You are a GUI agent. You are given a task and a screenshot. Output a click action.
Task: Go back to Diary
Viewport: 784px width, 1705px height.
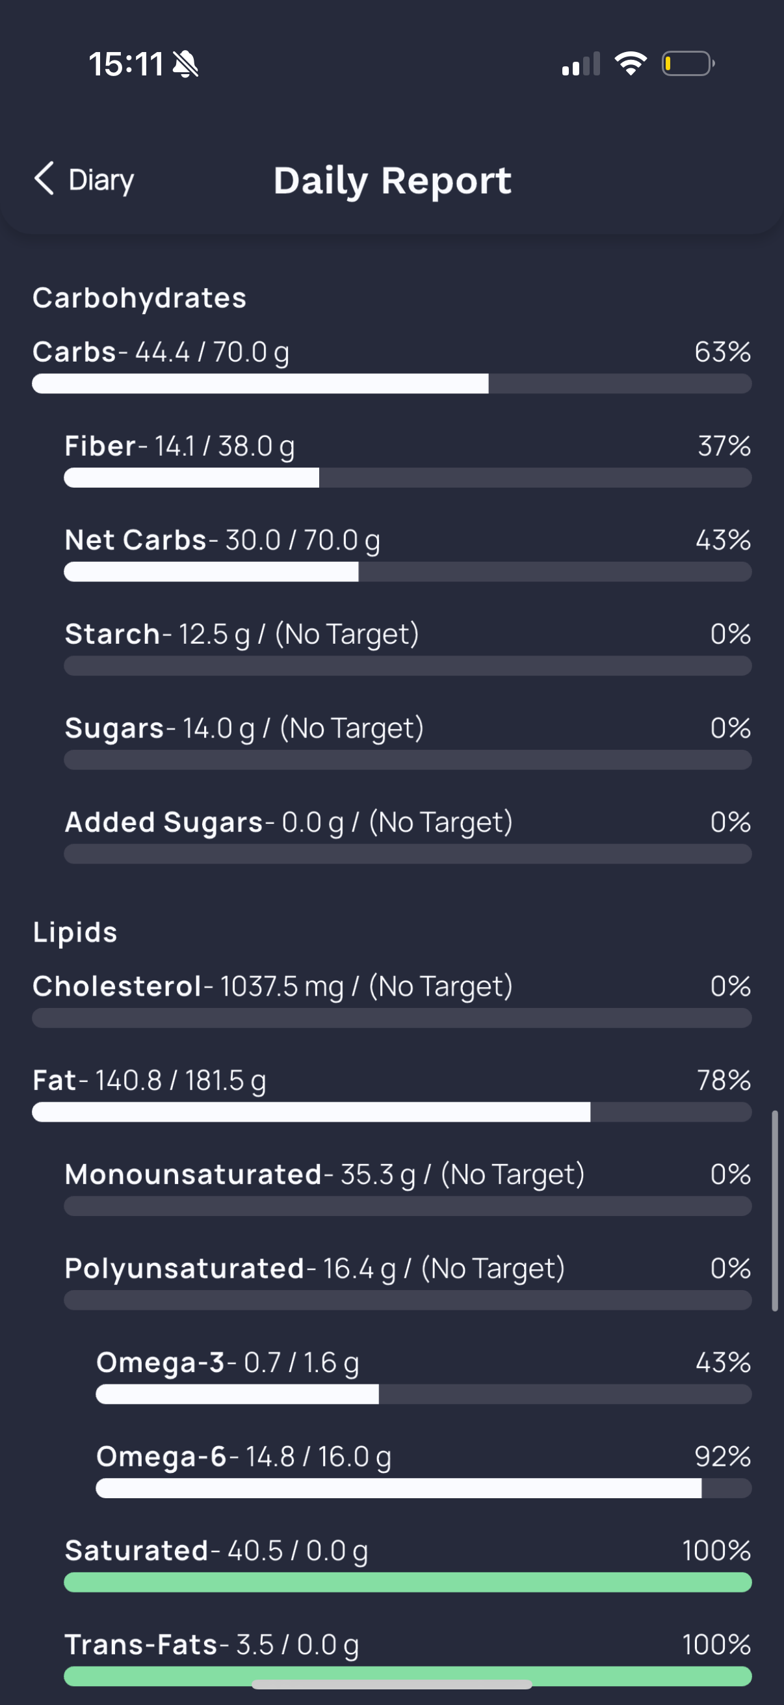coord(84,179)
